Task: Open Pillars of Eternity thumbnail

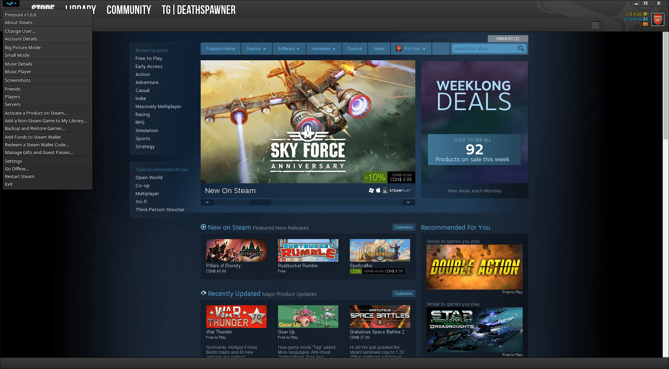Action: (x=236, y=250)
